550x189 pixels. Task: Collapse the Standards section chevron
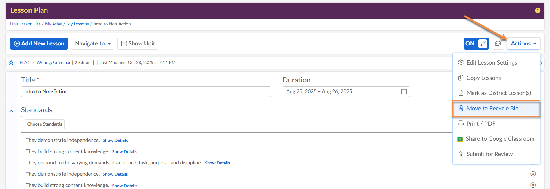[11, 111]
